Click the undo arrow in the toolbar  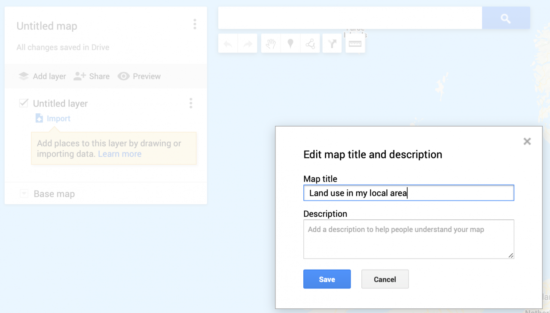[x=228, y=43]
